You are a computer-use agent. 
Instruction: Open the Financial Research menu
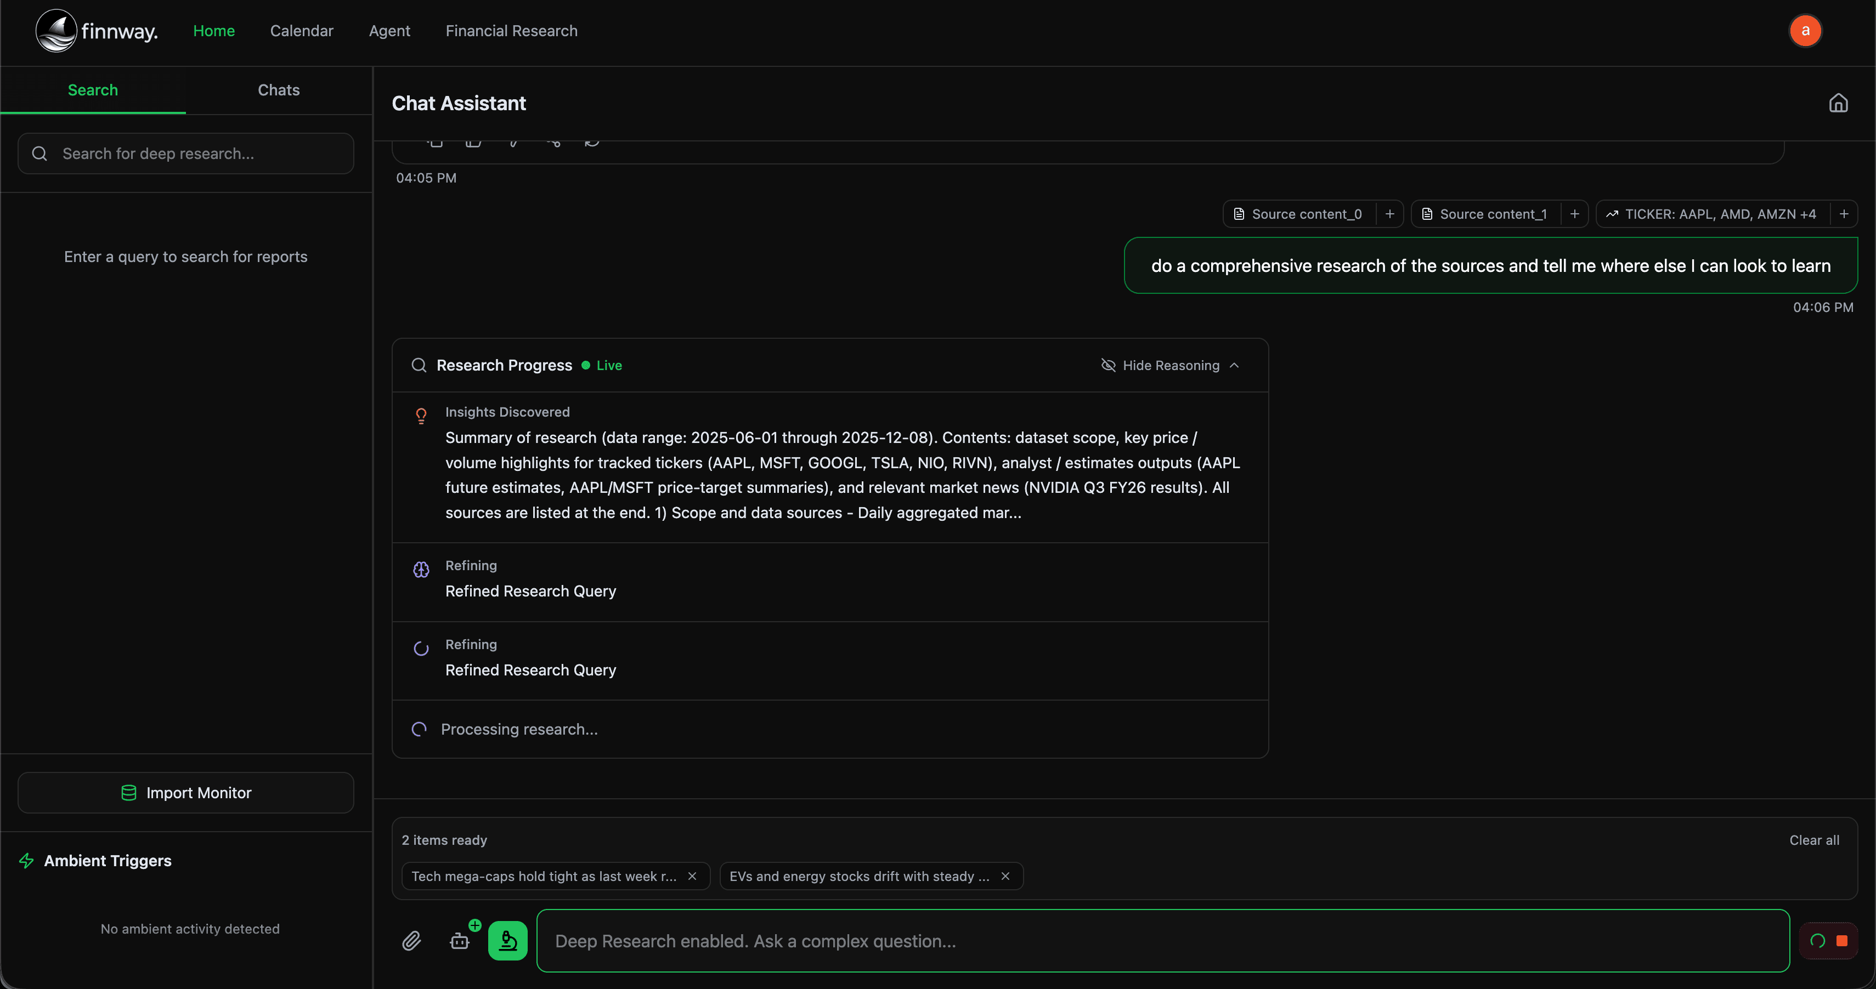click(x=511, y=31)
